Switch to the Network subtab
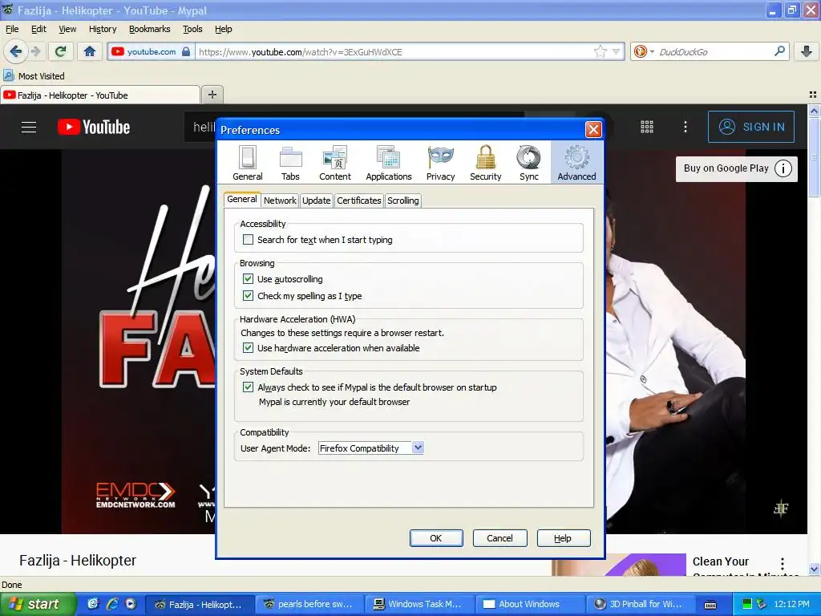Screen dimensions: 821x616 click(280, 201)
